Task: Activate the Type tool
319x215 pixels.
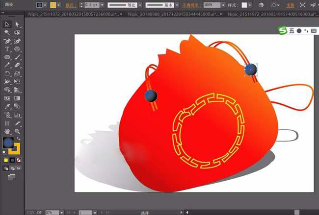Action: click(x=7, y=49)
